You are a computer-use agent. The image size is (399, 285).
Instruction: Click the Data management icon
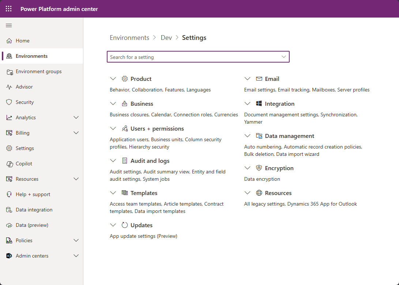(x=259, y=136)
